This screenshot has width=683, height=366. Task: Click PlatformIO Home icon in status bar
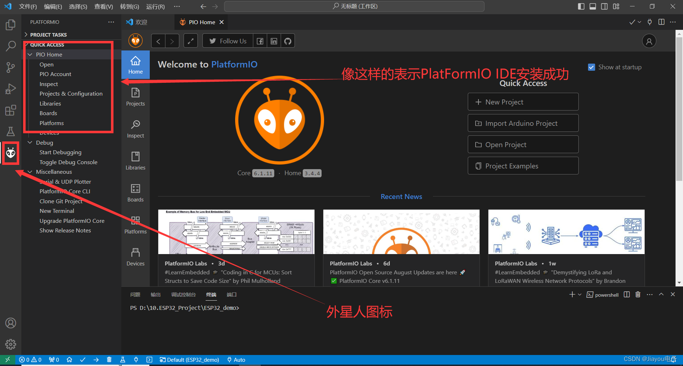[x=69, y=360]
